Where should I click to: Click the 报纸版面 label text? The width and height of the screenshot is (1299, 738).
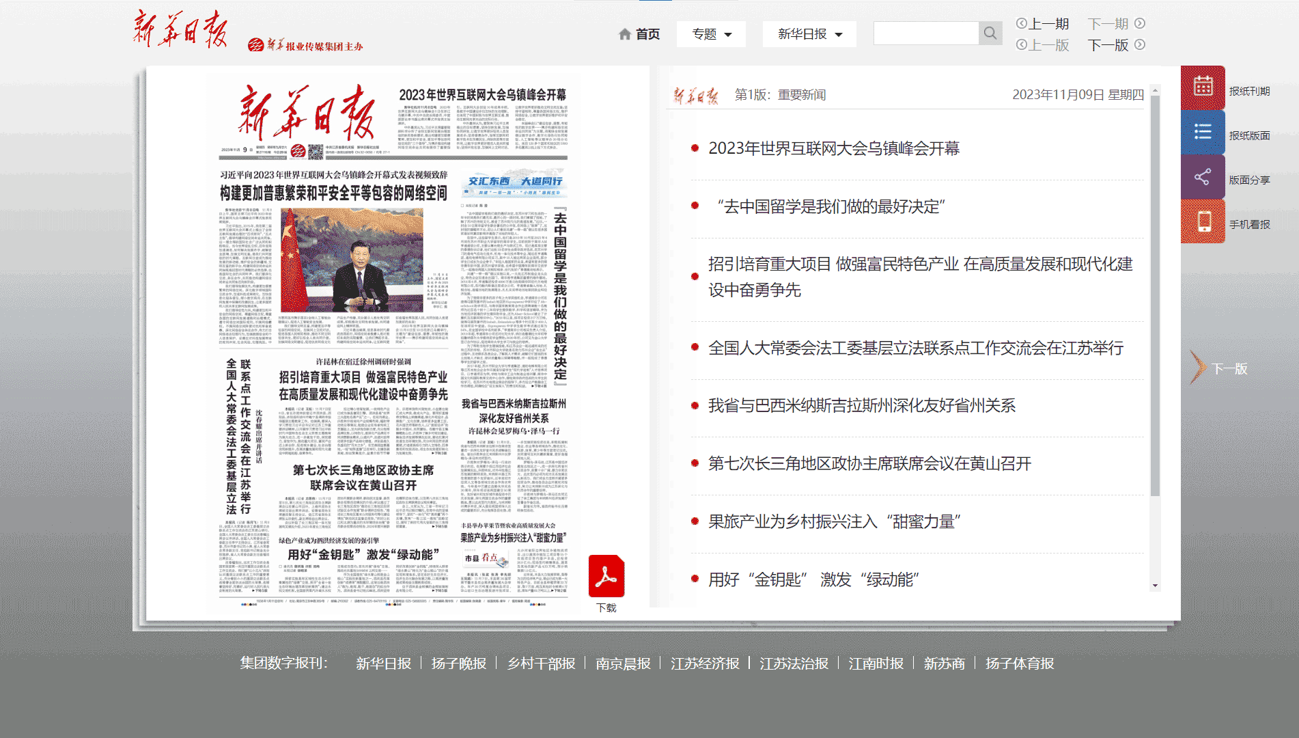(x=1249, y=135)
